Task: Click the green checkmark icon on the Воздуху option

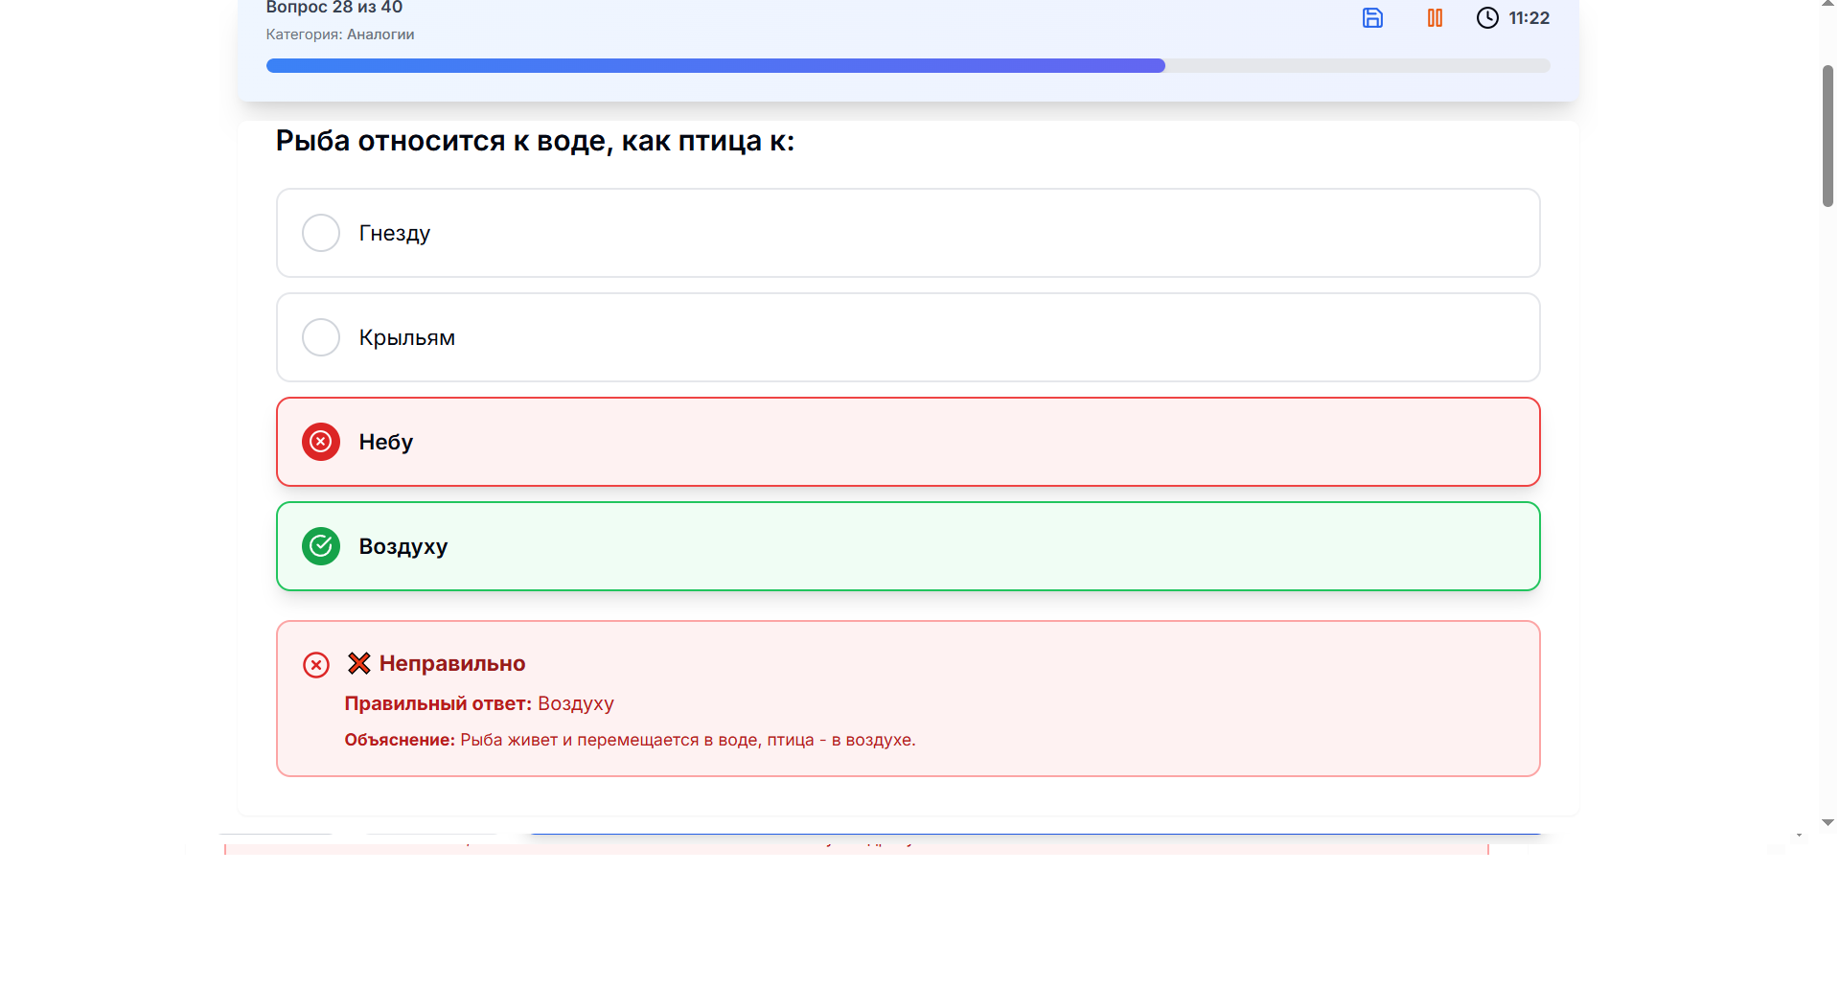Action: point(321,546)
